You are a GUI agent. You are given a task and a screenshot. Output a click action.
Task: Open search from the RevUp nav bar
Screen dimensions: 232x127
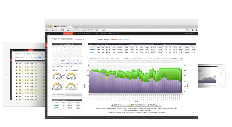pos(118,34)
